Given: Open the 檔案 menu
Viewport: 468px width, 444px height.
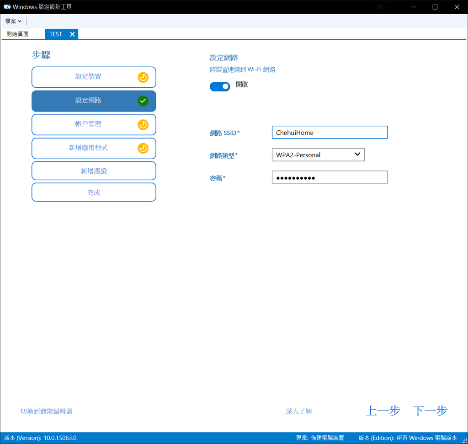Looking at the screenshot, I should pyautogui.click(x=13, y=21).
